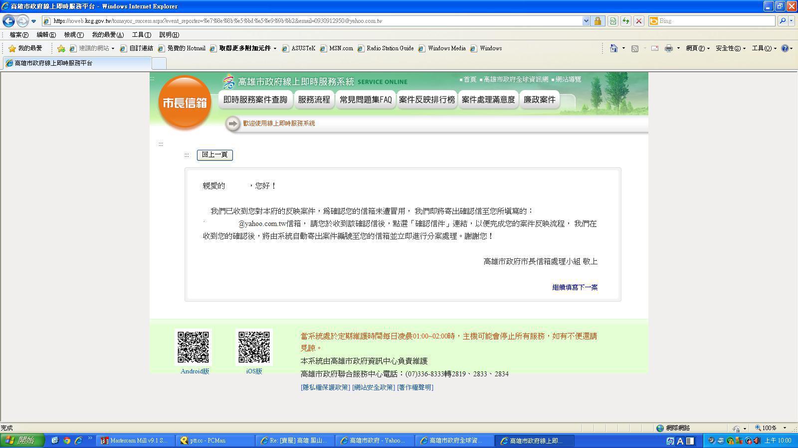Viewport: 798px width, 448px height.
Task: Click the 100% zoom level button
Action: pos(771,428)
